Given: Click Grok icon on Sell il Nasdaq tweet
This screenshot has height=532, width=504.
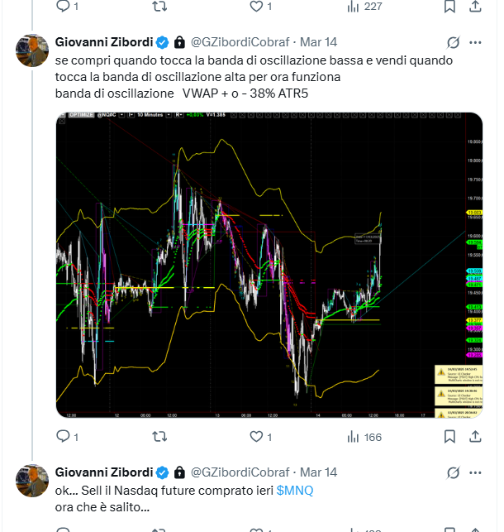Looking at the screenshot, I should click(x=452, y=472).
